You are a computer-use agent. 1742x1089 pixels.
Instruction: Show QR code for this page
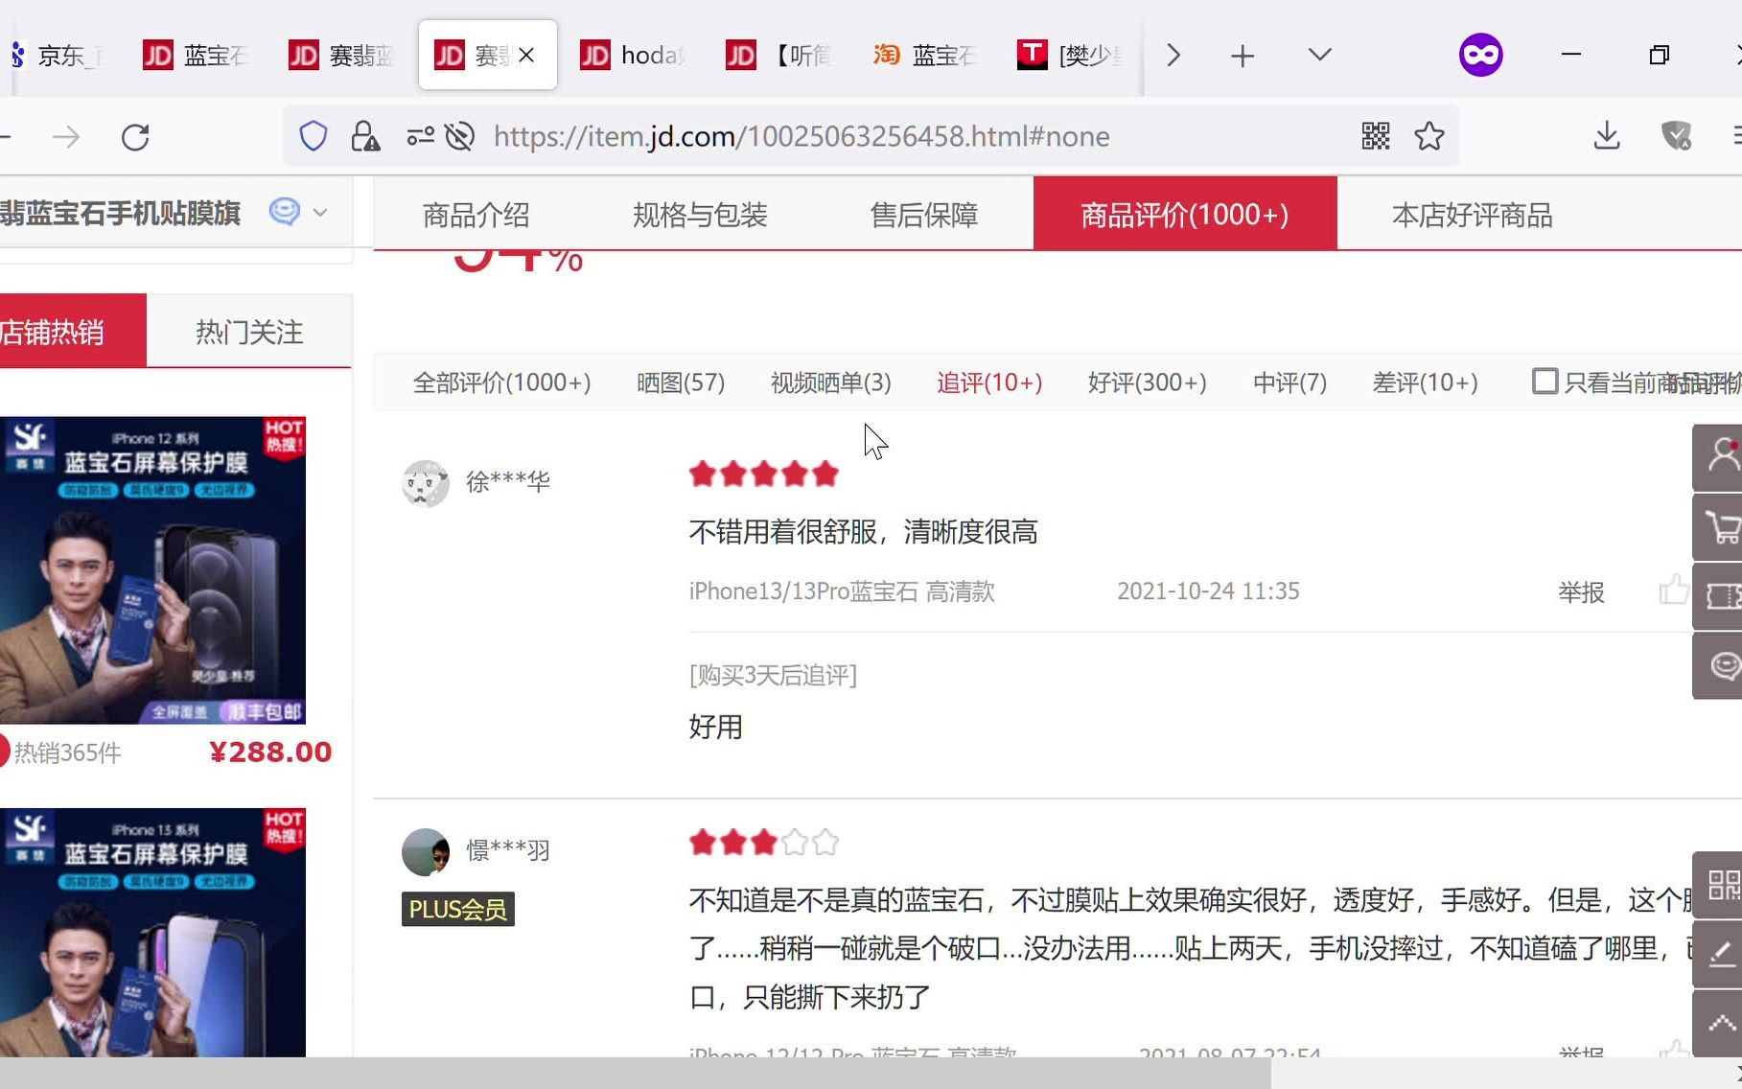point(1376,136)
